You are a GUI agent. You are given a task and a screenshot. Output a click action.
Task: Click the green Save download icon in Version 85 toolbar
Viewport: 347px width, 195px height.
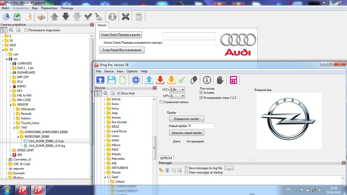coord(17,17)
